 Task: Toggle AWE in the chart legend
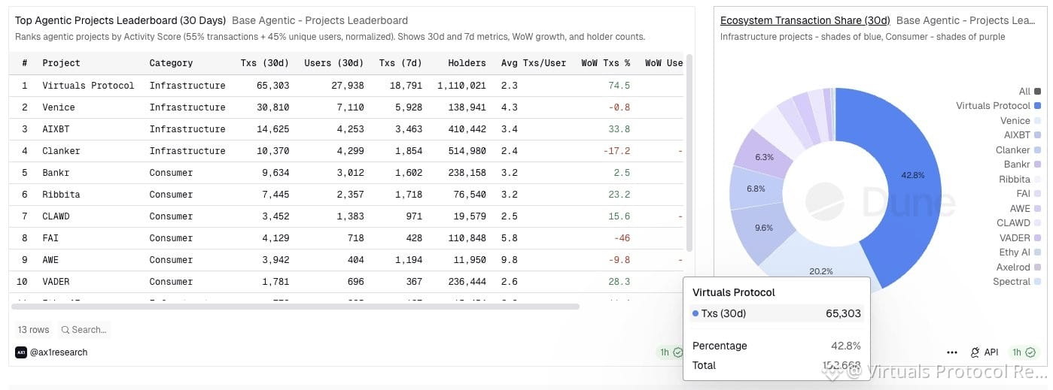1025,208
